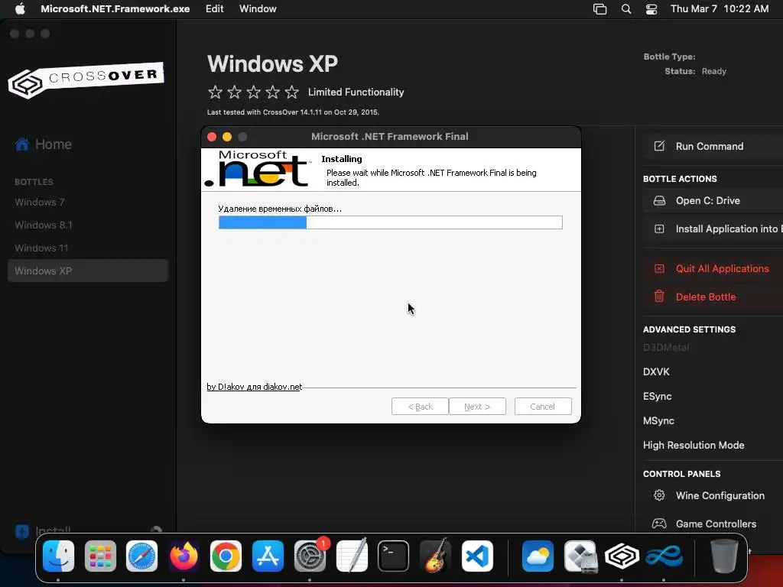This screenshot has width=783, height=587.
Task: Toggle the DXVK advanced setting
Action: pos(656,372)
